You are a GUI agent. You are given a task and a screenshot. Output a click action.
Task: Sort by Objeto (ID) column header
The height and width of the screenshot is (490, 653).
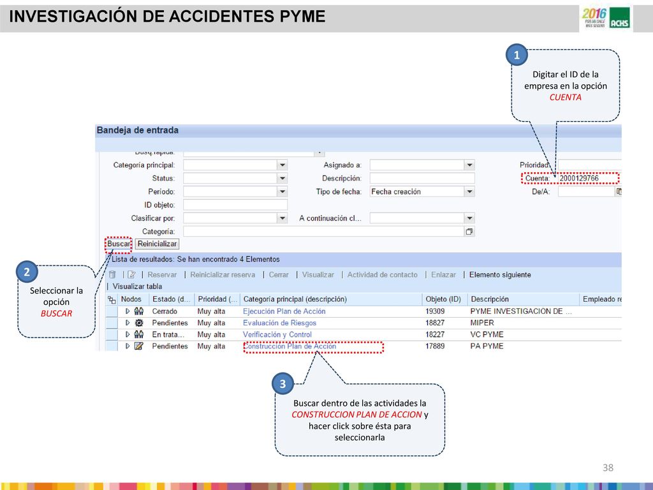pos(444,299)
